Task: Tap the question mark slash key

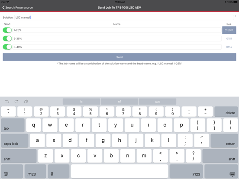Action: 193,156
